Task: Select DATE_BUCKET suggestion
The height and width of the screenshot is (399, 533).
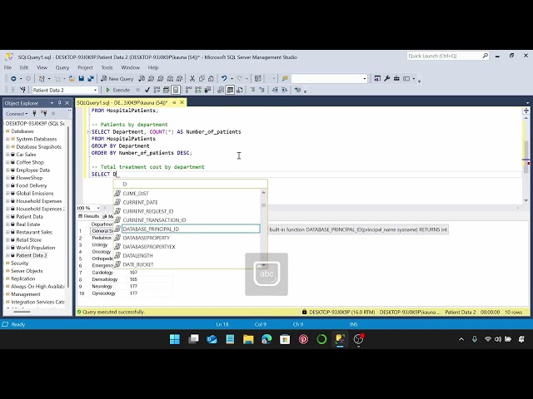Action: tap(138, 264)
